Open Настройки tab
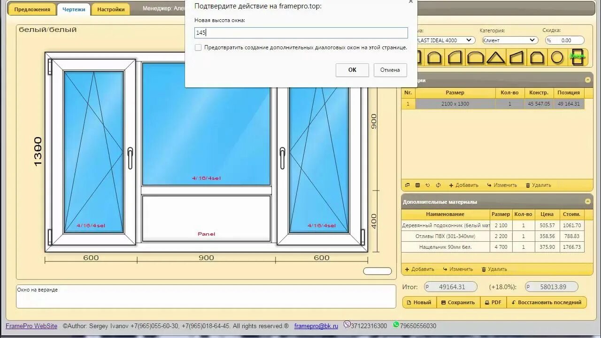601x338 pixels. tap(111, 9)
